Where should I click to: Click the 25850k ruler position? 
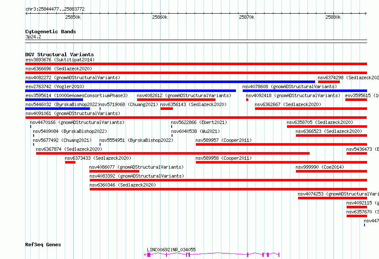[73, 17]
